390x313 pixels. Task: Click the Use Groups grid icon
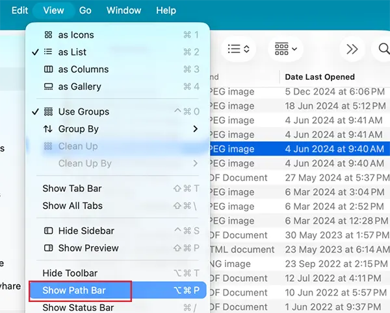pyautogui.click(x=48, y=111)
